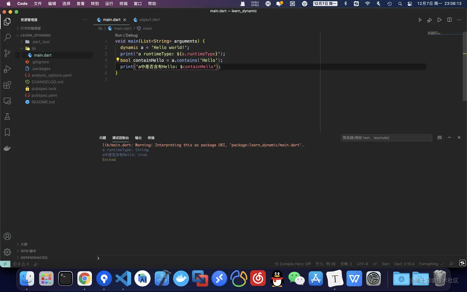Viewport: 467px width, 292px height.
Task: Click the Debug code lens link
Action: click(132, 35)
